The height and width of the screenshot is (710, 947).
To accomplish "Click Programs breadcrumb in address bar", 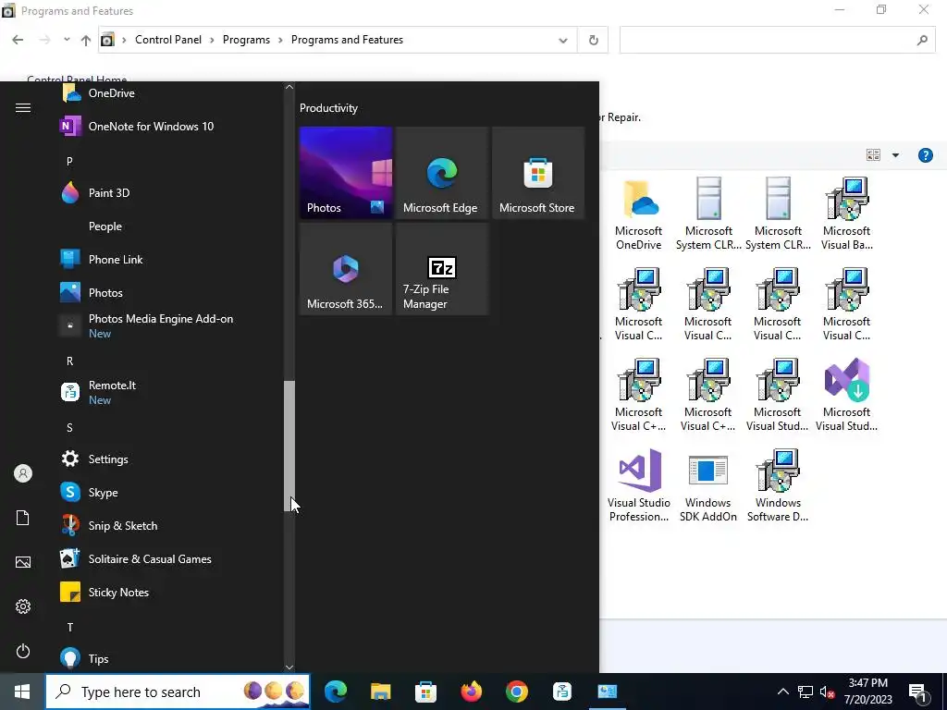I will [x=246, y=40].
